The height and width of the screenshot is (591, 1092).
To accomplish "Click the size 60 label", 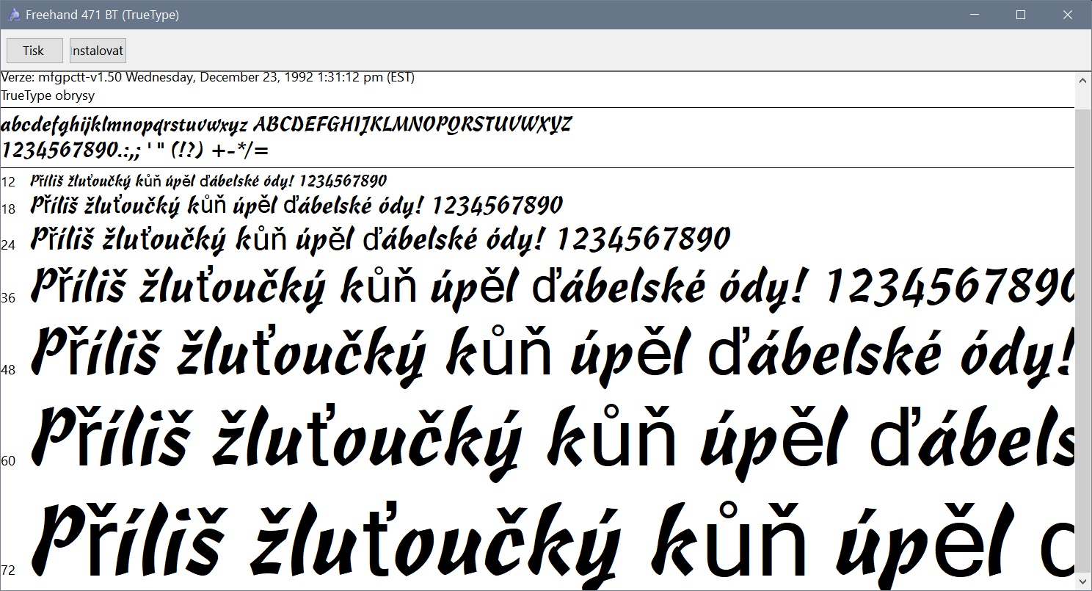I will 8,461.
